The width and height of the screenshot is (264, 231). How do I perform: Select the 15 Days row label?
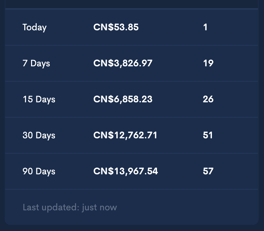click(39, 99)
